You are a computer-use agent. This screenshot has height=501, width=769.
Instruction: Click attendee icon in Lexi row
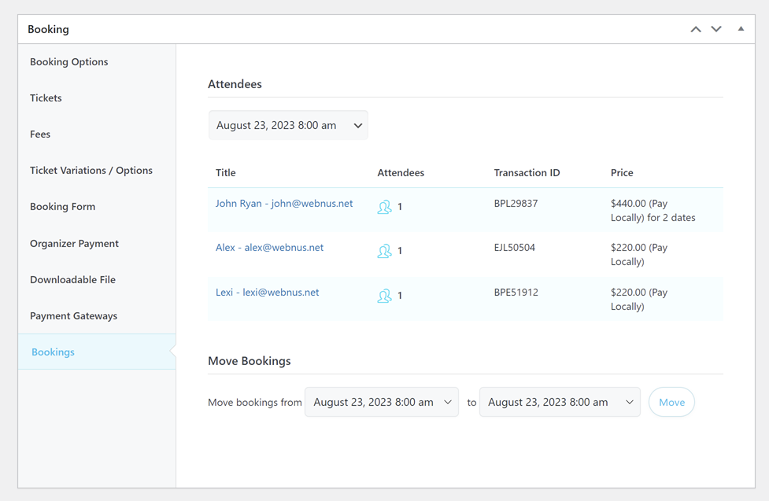[384, 296]
